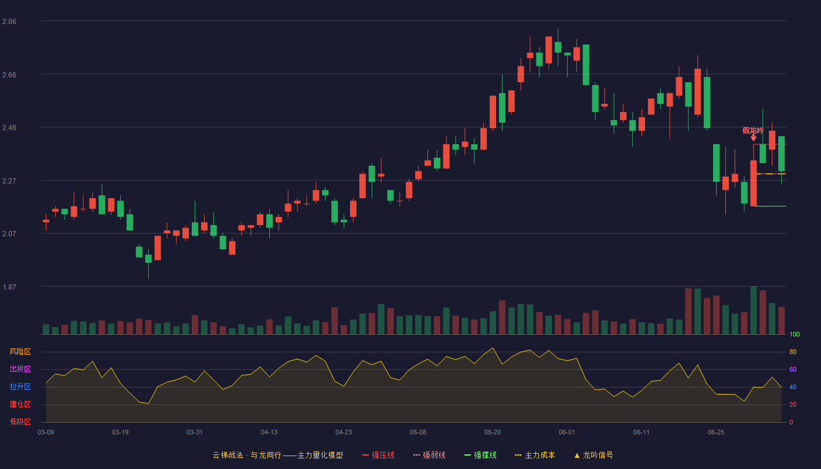Toggle the 主力成本 legend item
Image resolution: width=821 pixels, height=469 pixels.
(x=535, y=455)
